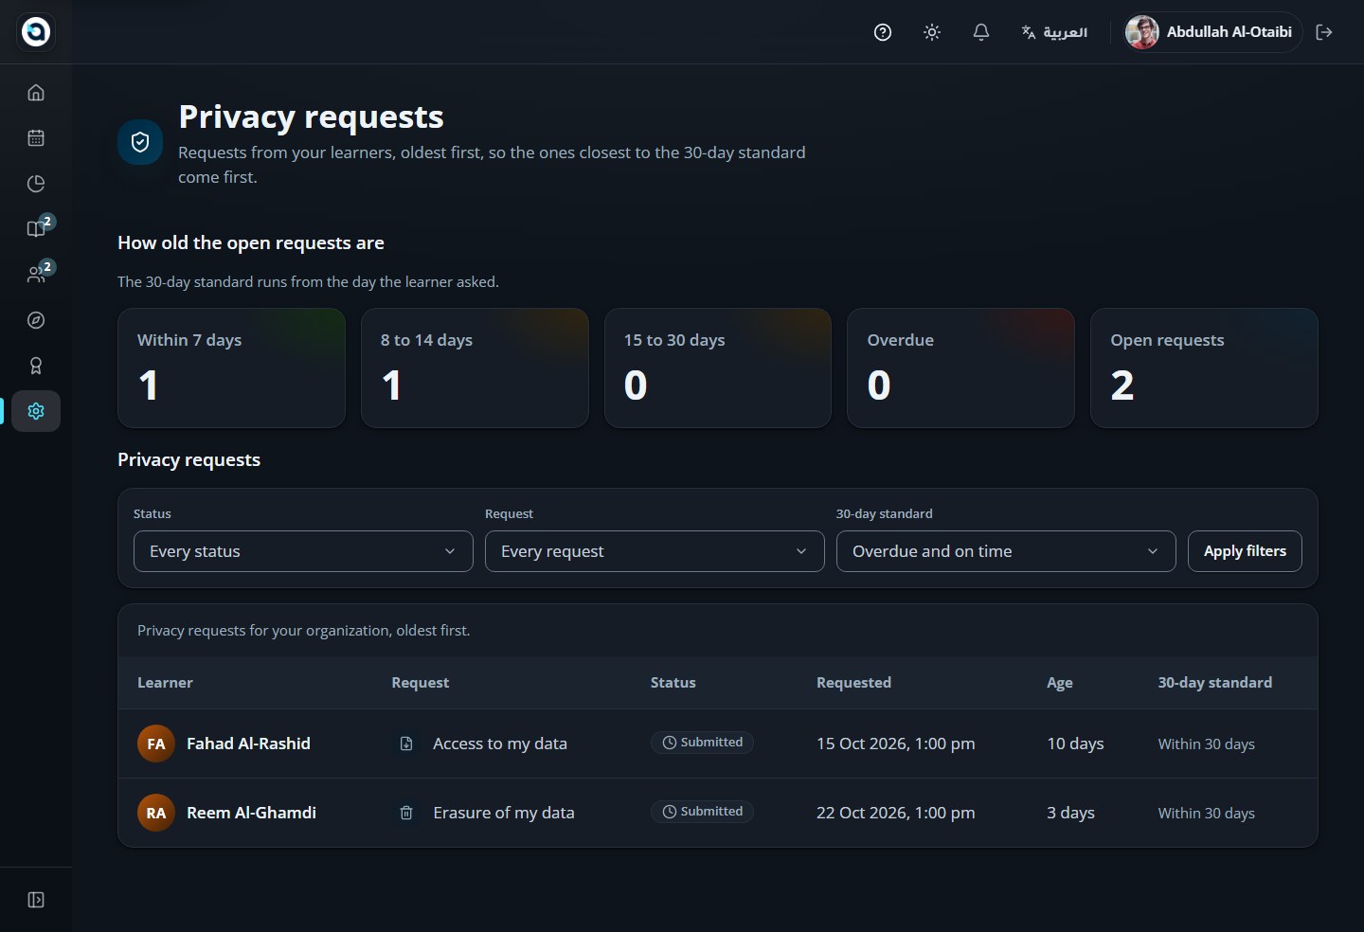Collapse the sidebar with the panel icon
This screenshot has height=932, width=1364.
click(36, 900)
